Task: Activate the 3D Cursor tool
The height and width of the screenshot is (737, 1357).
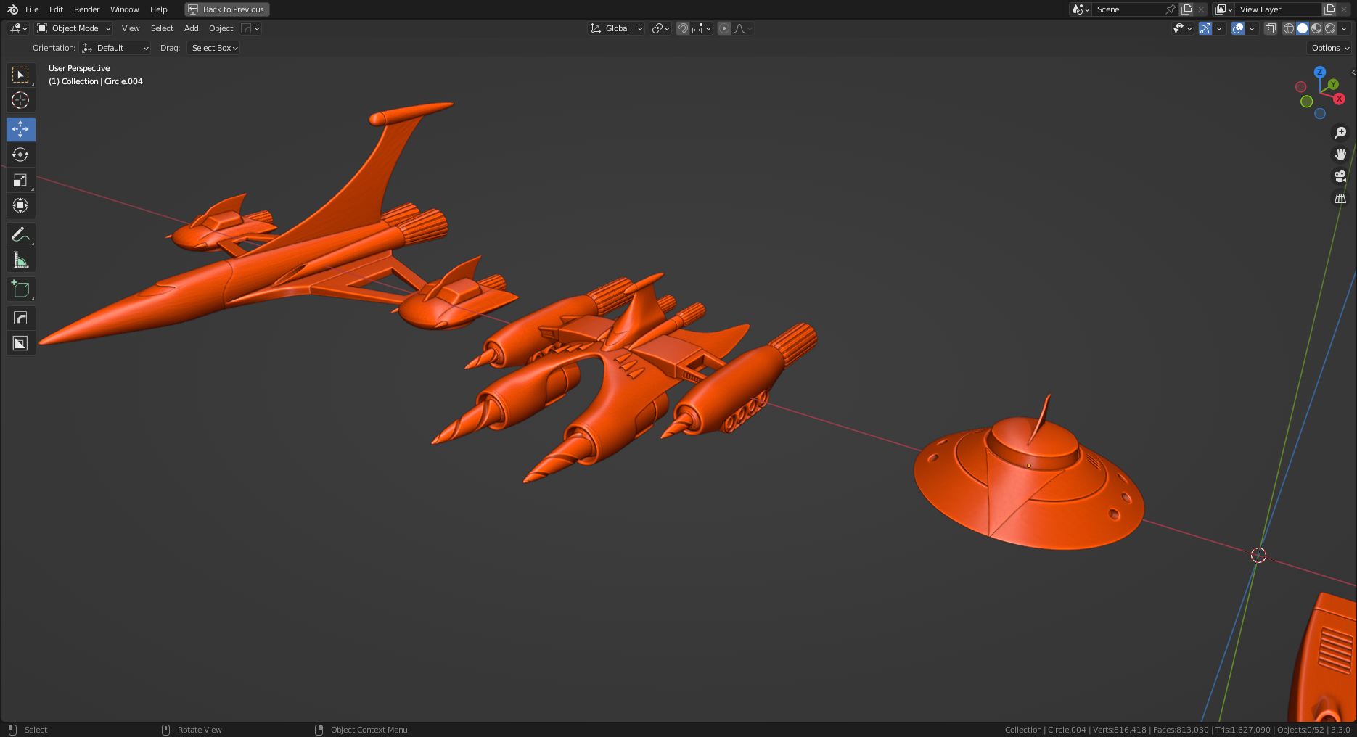Action: tap(20, 100)
